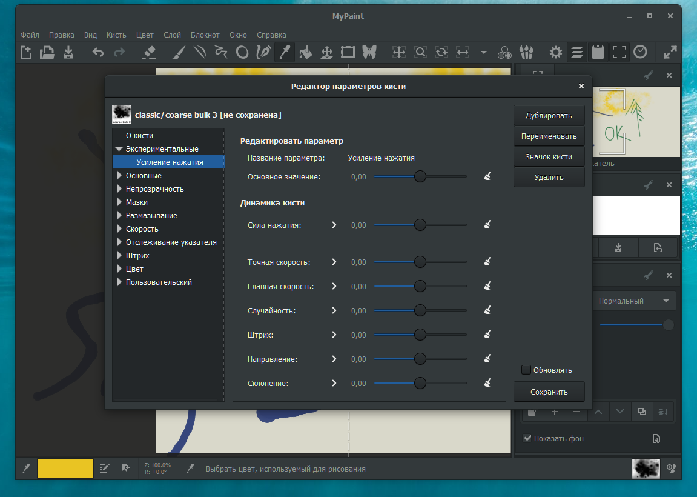Viewport: 697px width, 497px height.
Task: Click the Сохранить button
Action: tap(549, 392)
